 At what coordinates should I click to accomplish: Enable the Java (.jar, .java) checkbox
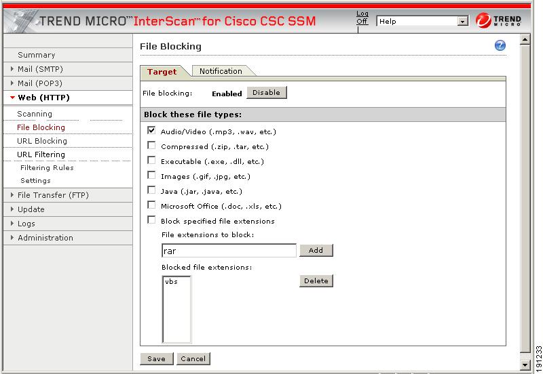[151, 190]
